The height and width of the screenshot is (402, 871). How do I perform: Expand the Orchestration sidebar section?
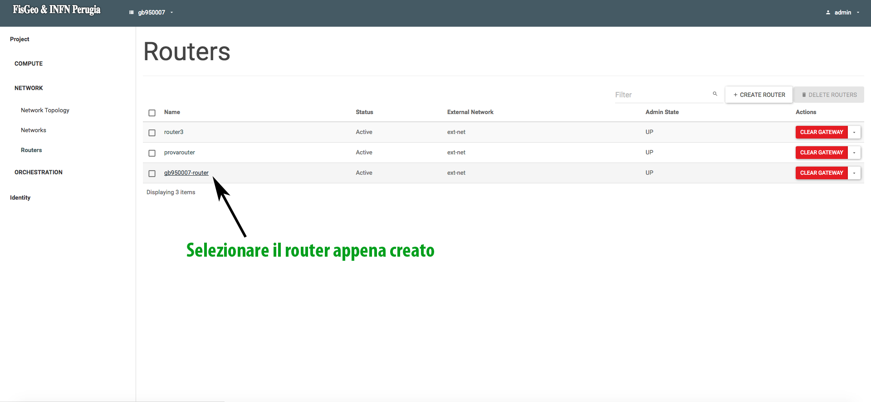pyautogui.click(x=39, y=172)
